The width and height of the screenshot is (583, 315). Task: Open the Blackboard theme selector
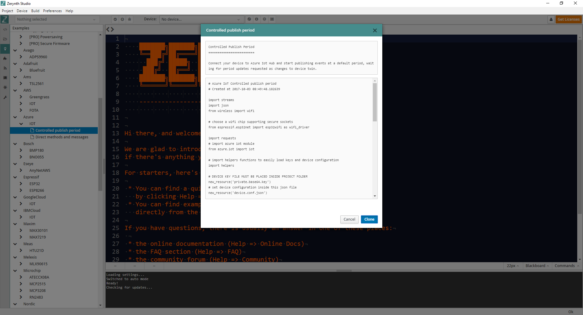(x=537, y=266)
